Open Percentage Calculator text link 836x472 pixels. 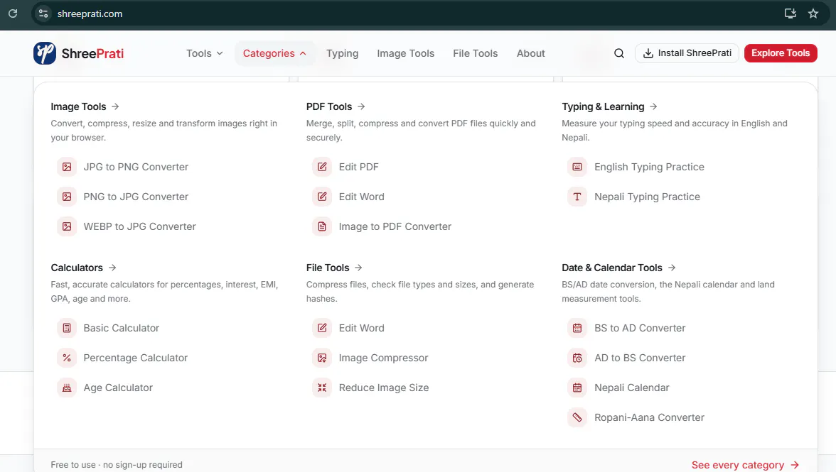(x=135, y=358)
